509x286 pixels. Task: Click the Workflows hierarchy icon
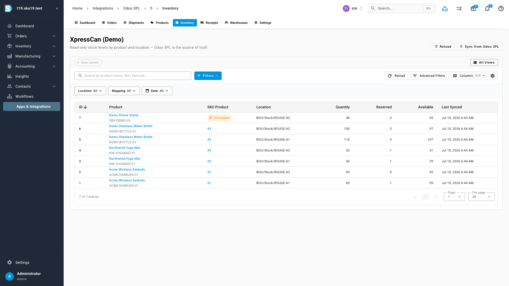[10, 96]
